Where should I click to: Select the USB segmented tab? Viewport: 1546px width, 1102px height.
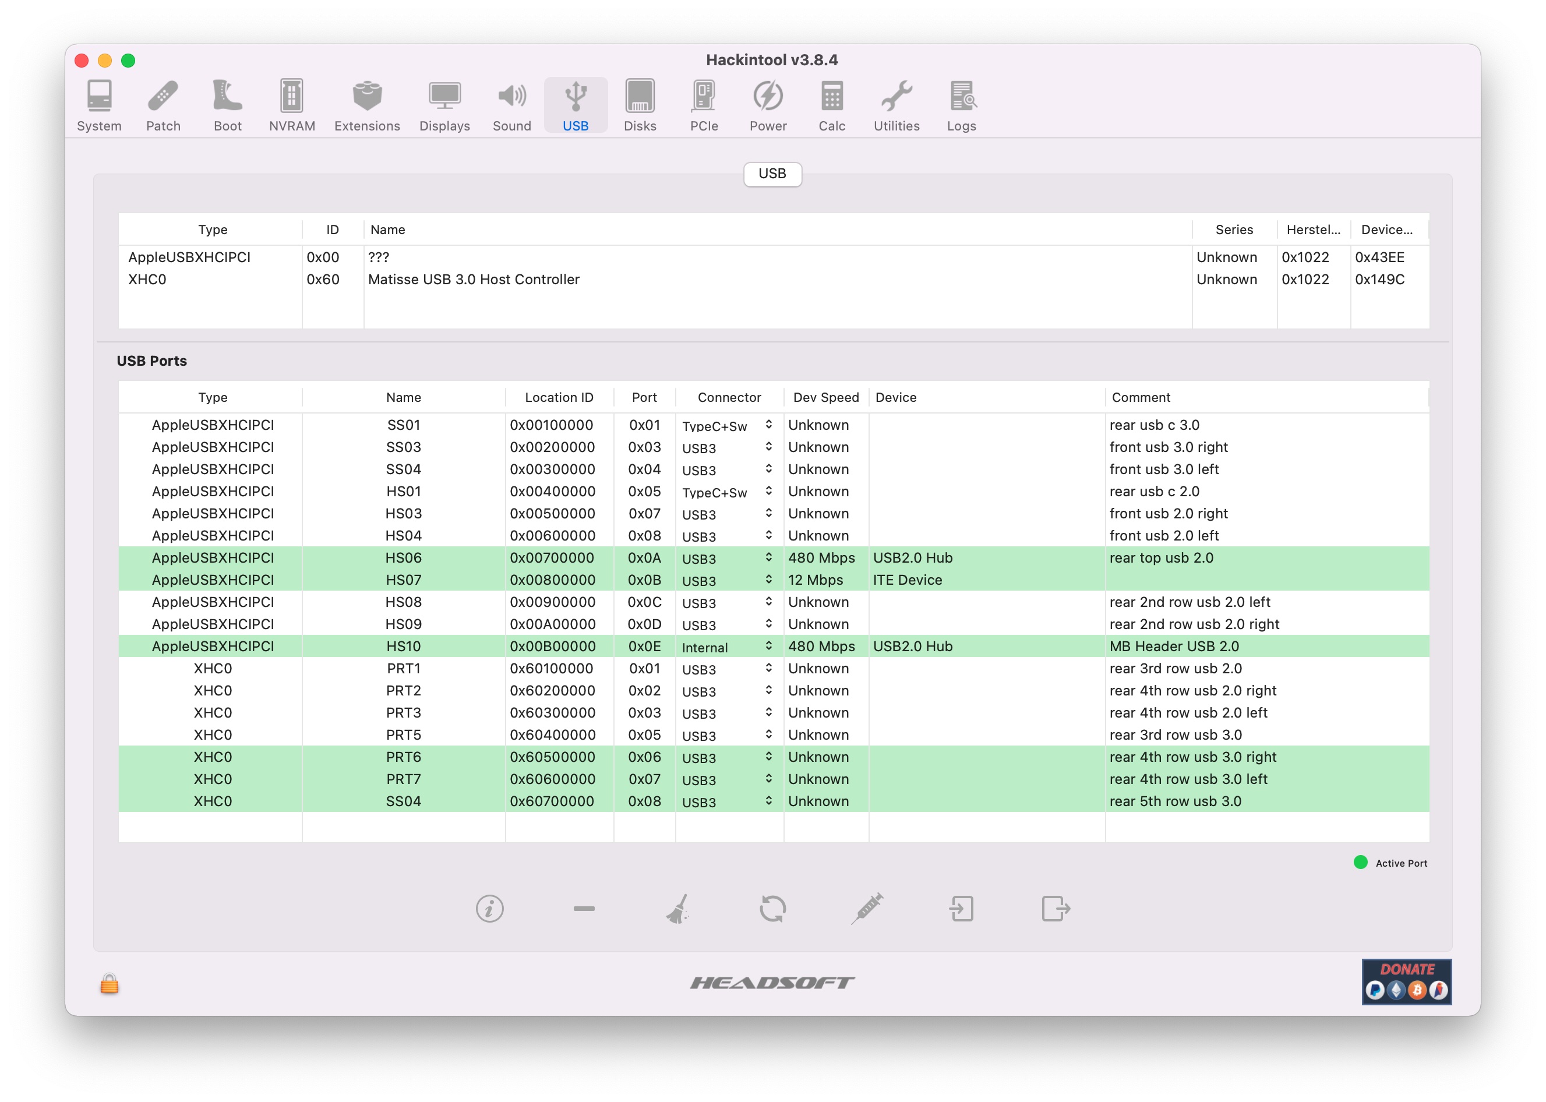[772, 174]
